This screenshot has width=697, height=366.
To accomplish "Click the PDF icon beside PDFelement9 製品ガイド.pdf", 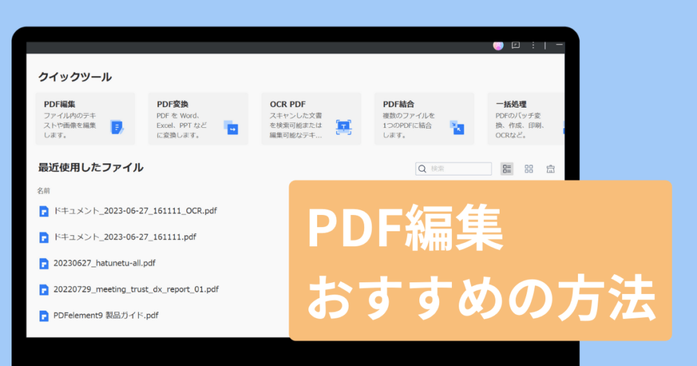I will [x=44, y=316].
